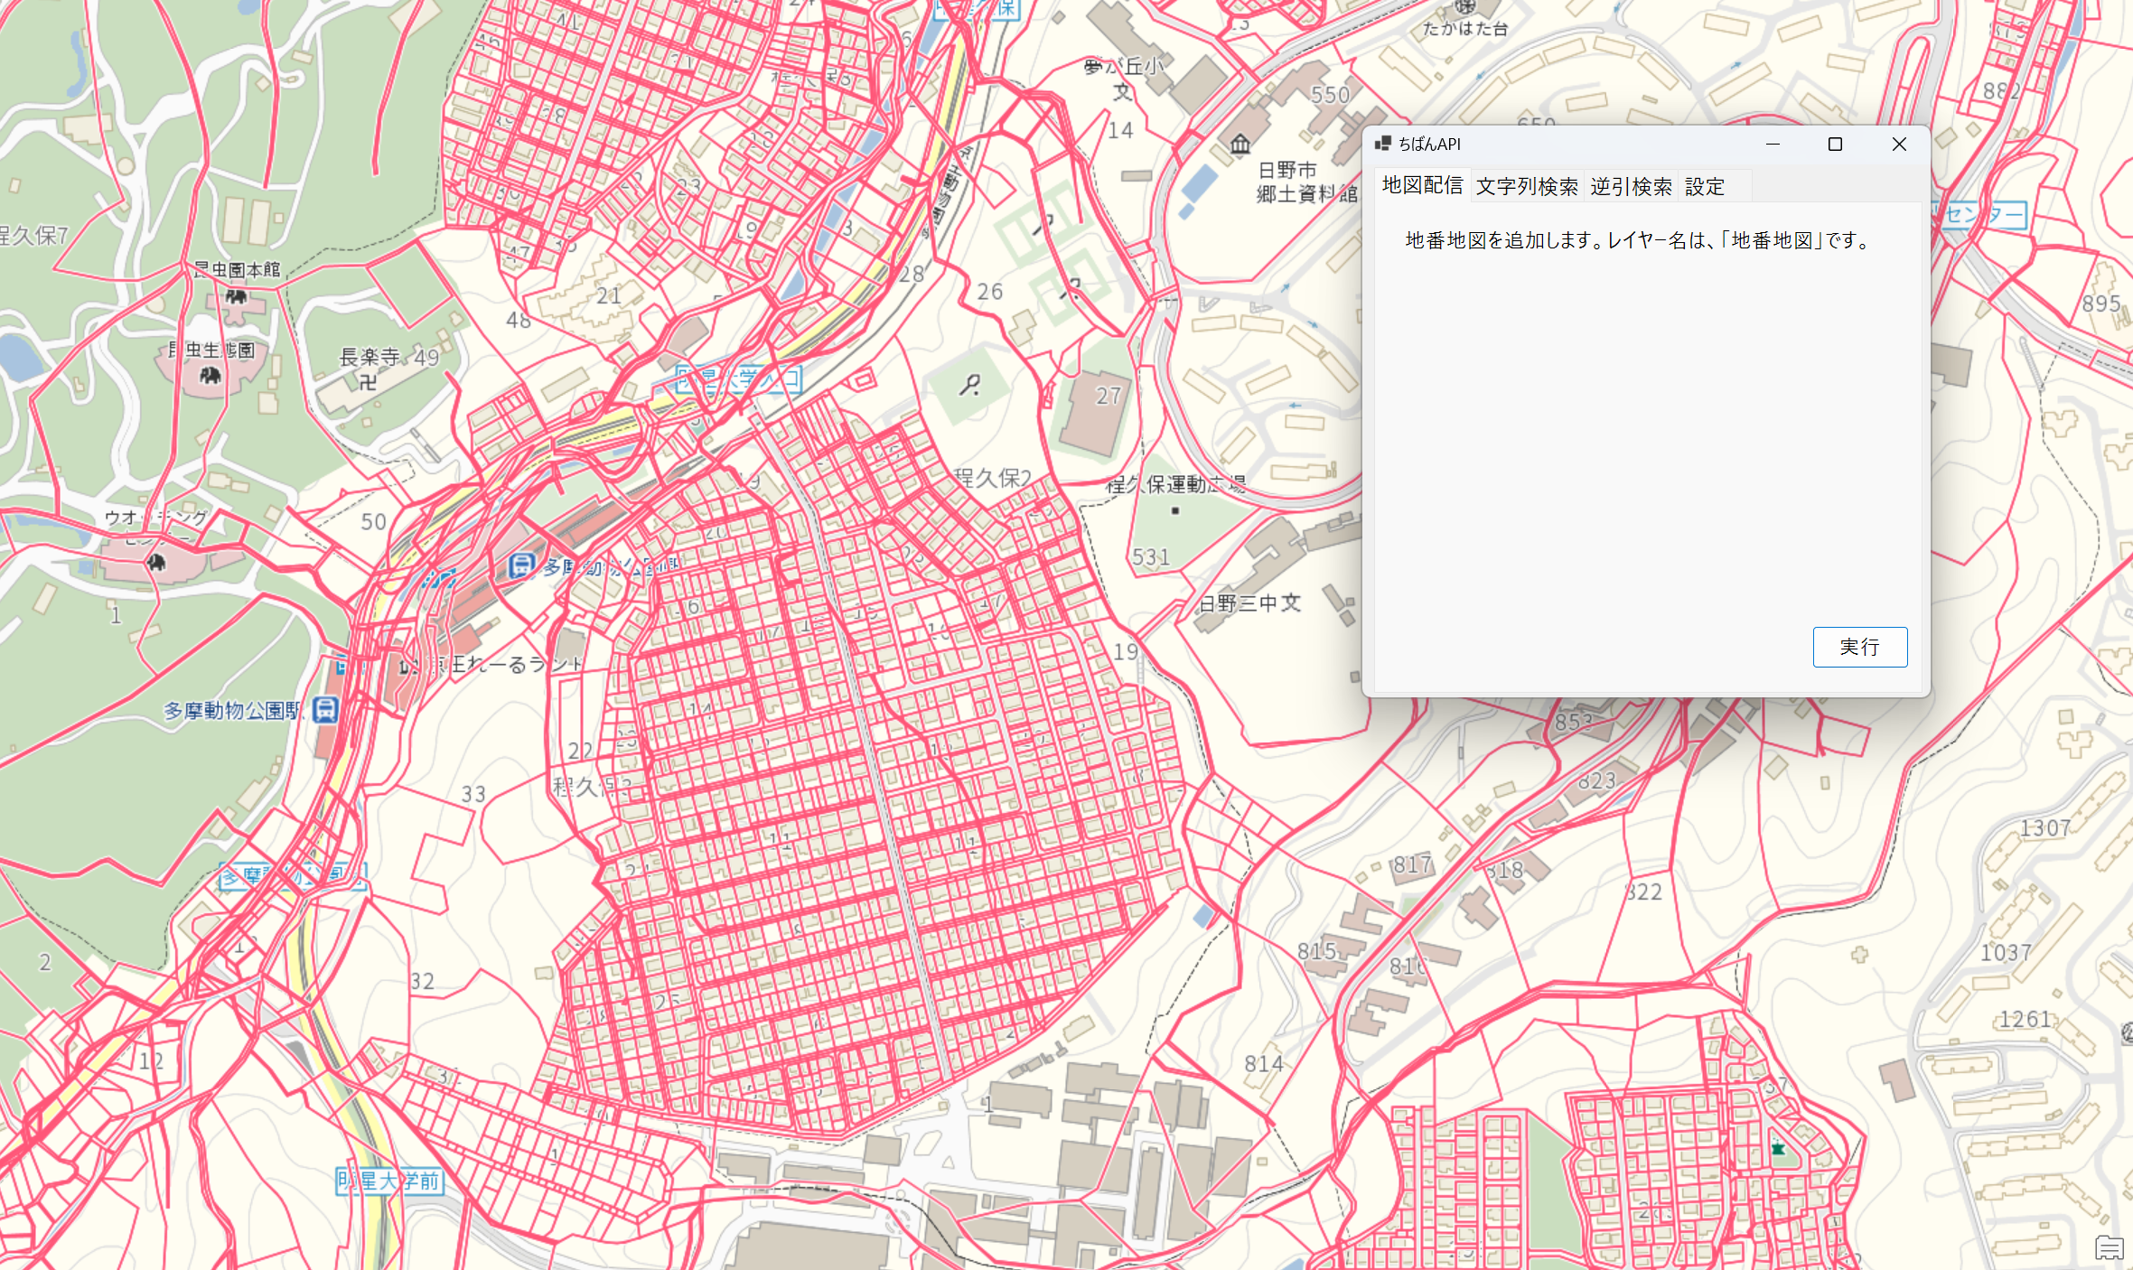Click parcel number 1261
Screen dimensions: 2133x1270
click(2025, 1020)
